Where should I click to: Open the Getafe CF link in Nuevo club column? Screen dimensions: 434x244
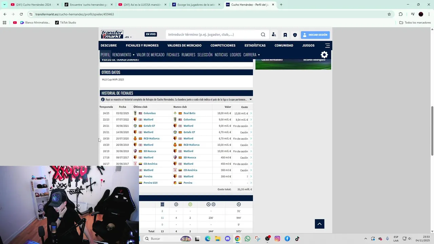pos(189,132)
